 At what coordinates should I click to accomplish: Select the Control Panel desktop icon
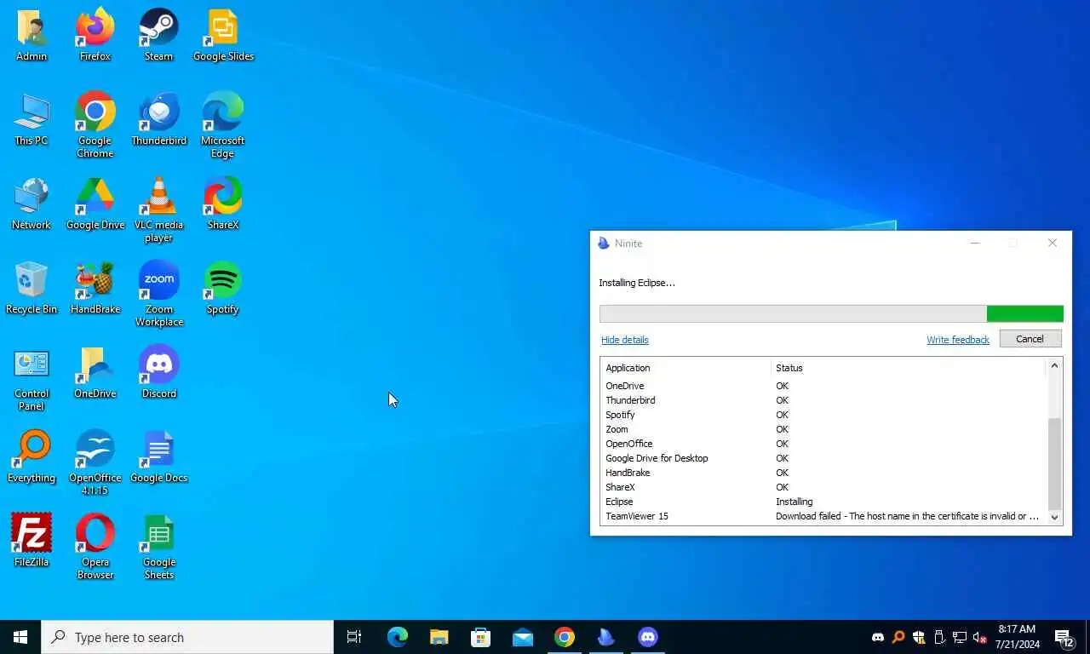32,379
